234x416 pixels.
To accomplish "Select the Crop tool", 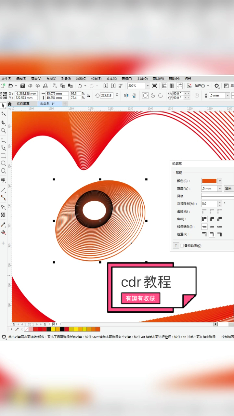I will (3, 123).
